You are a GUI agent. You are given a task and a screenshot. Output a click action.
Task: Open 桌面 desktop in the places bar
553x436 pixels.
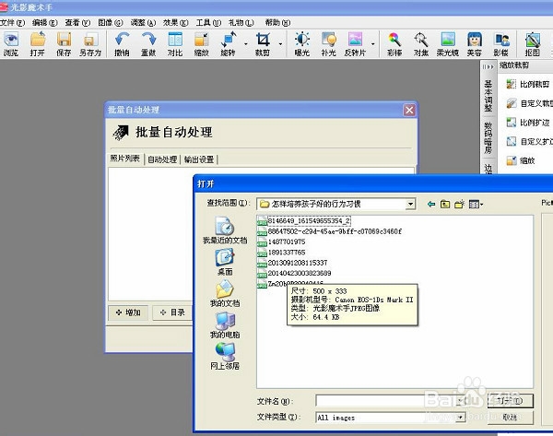point(225,262)
